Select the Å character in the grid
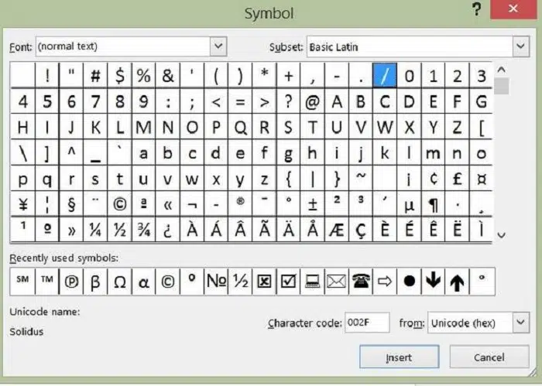This screenshot has height=386, width=542. click(313, 230)
